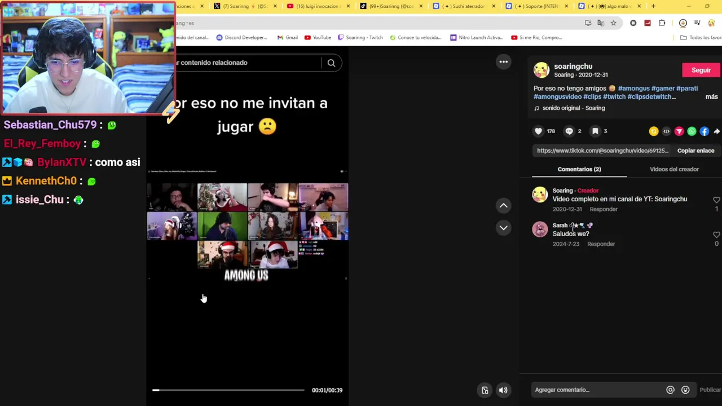722x406 pixels.
Task: Like the video with the heart icon
Action: 538,131
